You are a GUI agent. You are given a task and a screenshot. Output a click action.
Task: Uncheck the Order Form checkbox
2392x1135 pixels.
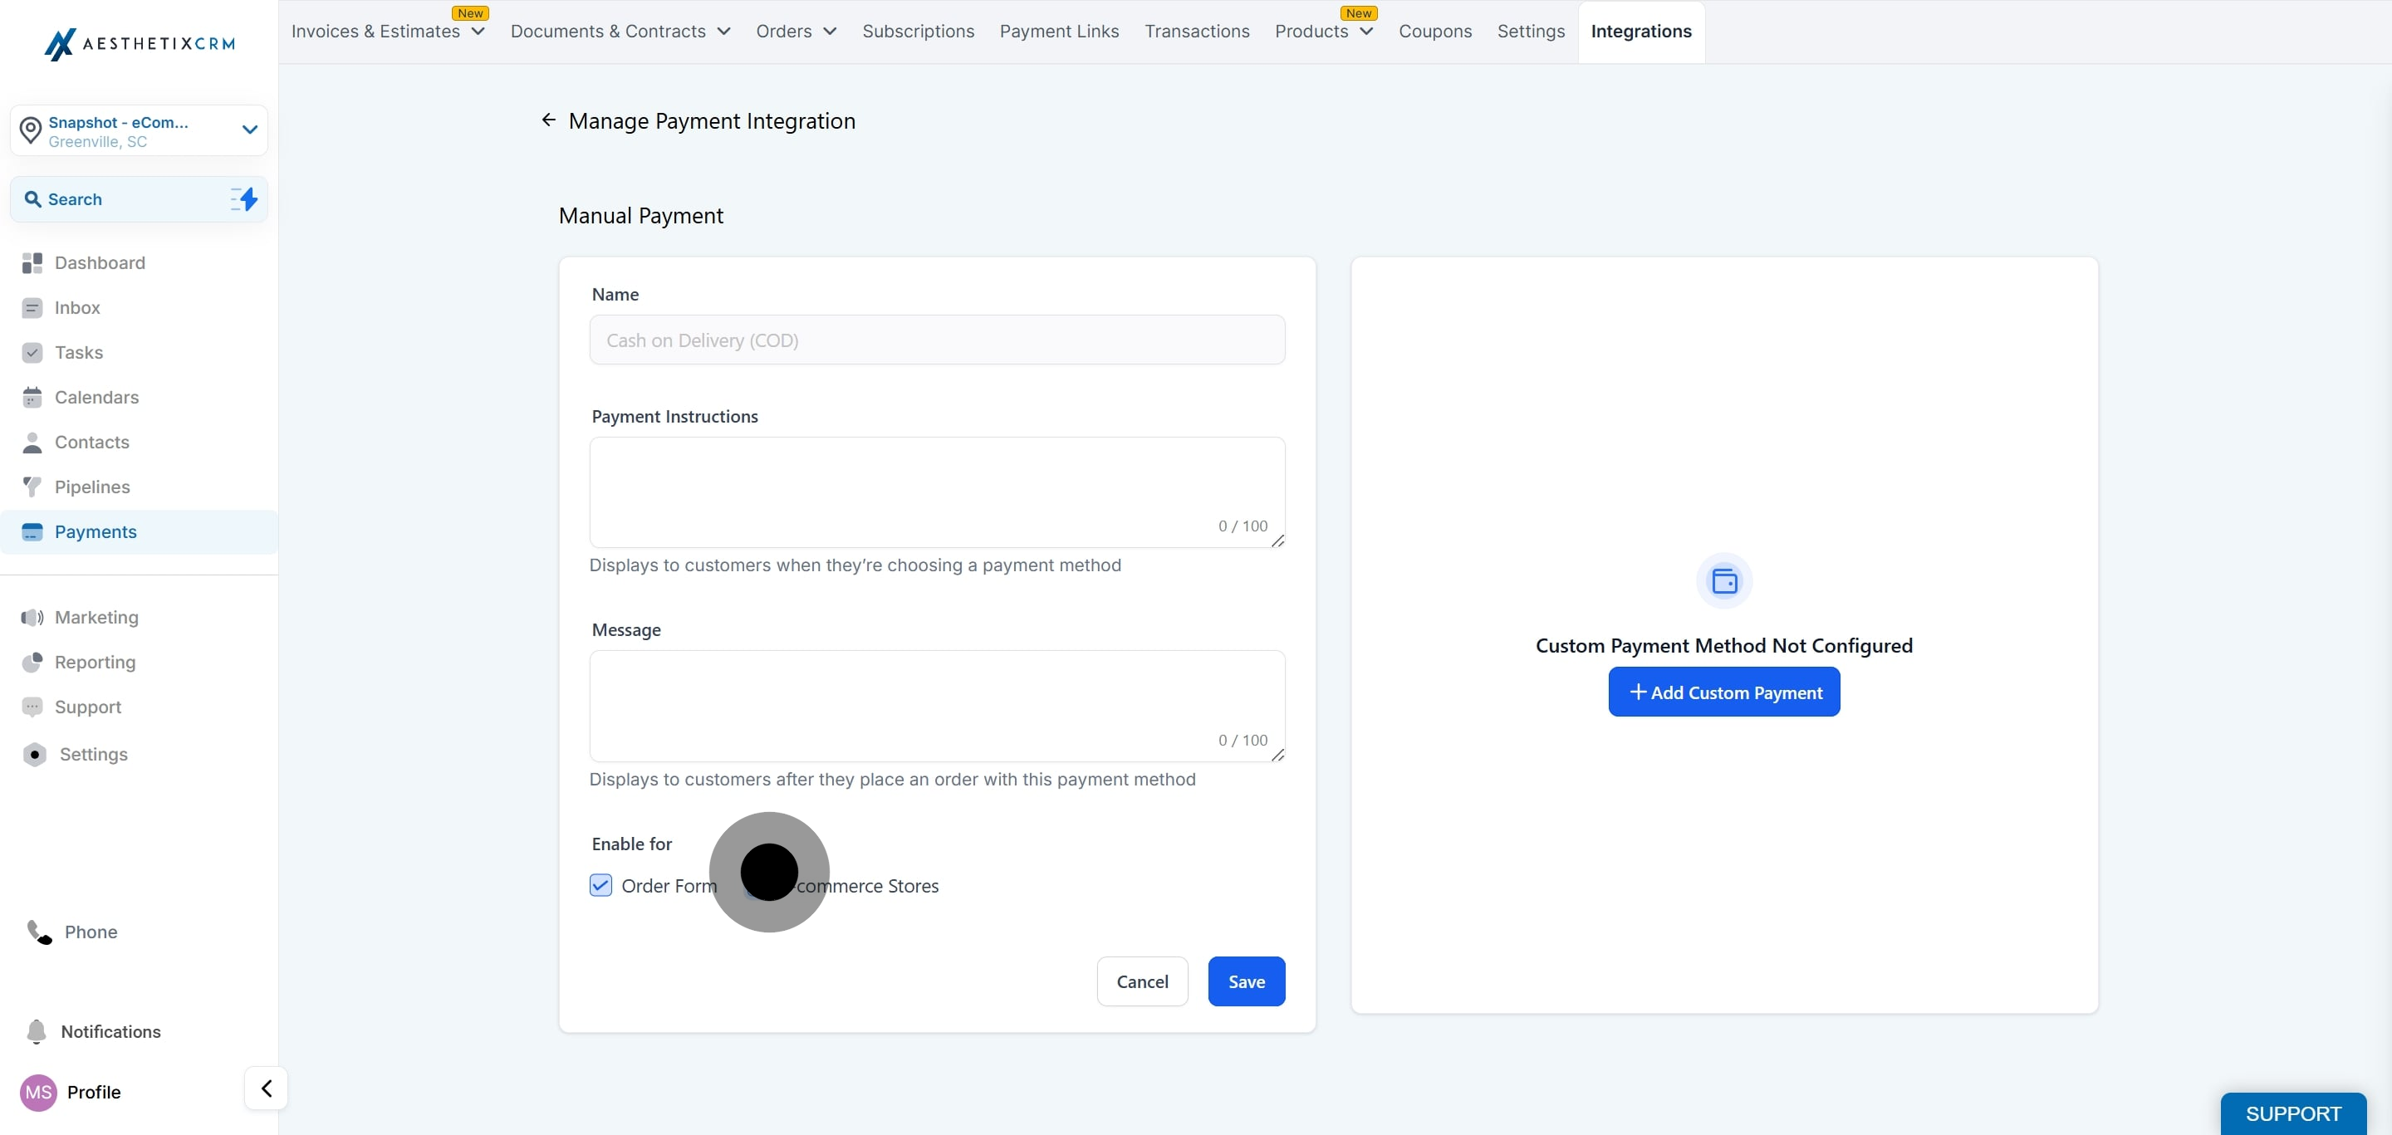(x=600, y=885)
